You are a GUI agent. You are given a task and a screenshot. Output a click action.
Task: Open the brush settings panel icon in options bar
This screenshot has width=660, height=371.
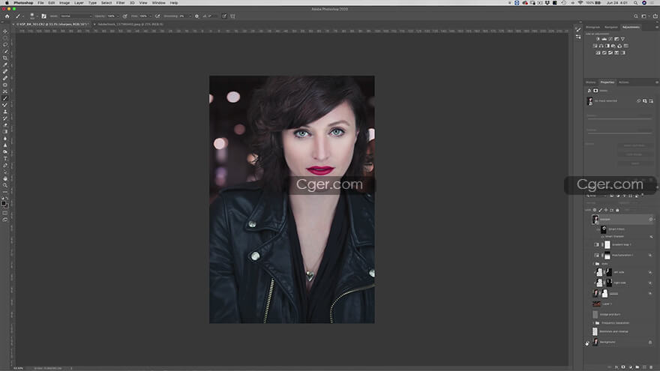click(x=43, y=16)
